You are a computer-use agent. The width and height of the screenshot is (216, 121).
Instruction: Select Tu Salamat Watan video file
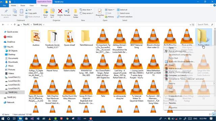click(x=136, y=91)
